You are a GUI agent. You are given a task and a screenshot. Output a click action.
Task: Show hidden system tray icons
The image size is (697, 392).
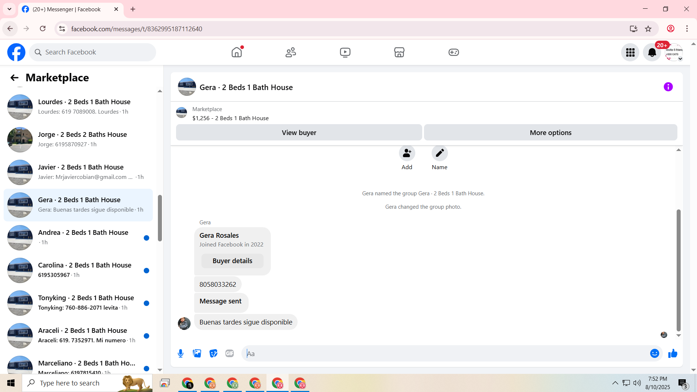pos(615,383)
